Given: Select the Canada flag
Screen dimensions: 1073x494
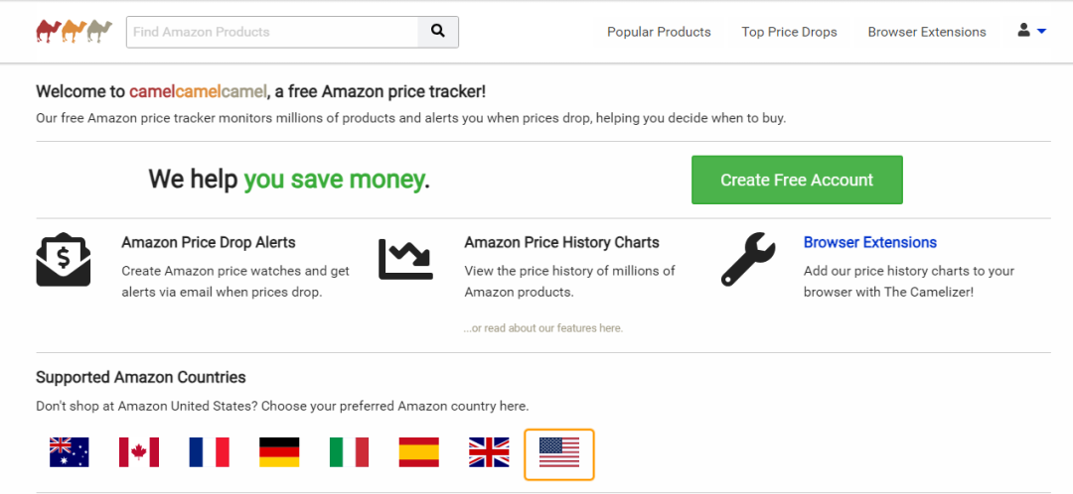Looking at the screenshot, I should pyautogui.click(x=139, y=452).
